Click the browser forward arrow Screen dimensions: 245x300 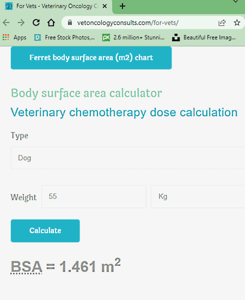point(21,23)
